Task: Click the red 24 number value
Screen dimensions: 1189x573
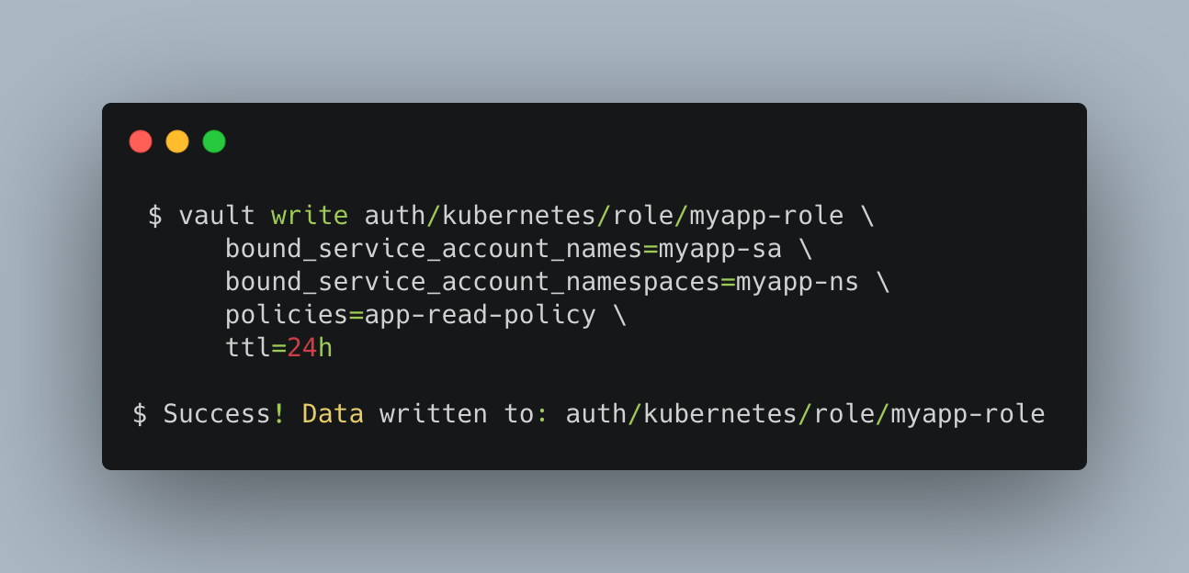Action: 302,348
